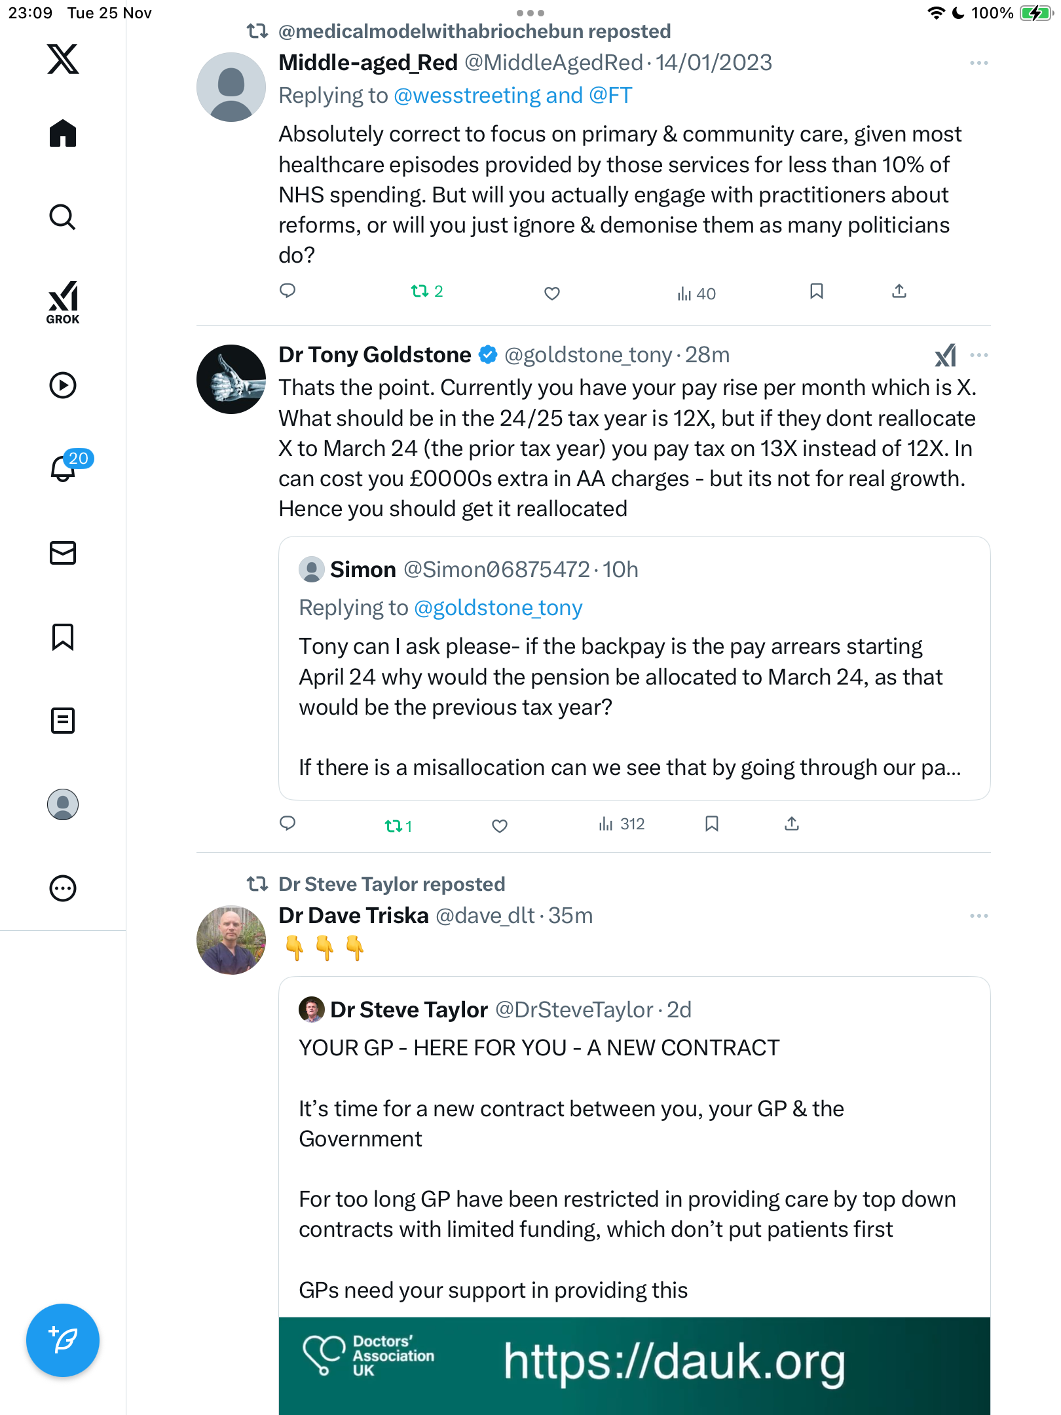Open the Lists icon in sidebar
Screen dimensions: 1061x1415
(x=63, y=721)
